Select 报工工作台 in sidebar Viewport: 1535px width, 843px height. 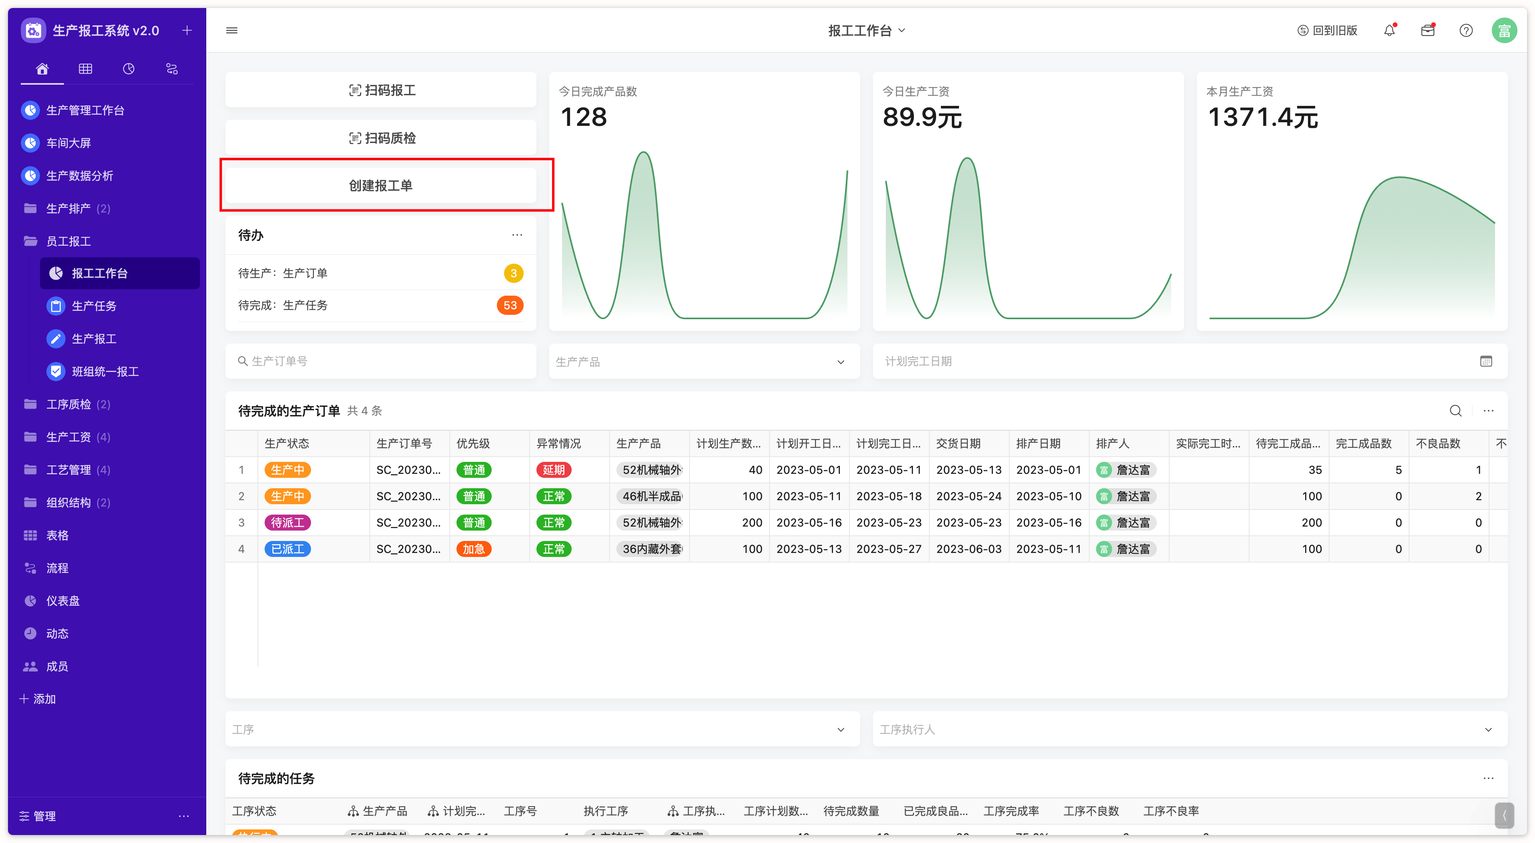(120, 273)
